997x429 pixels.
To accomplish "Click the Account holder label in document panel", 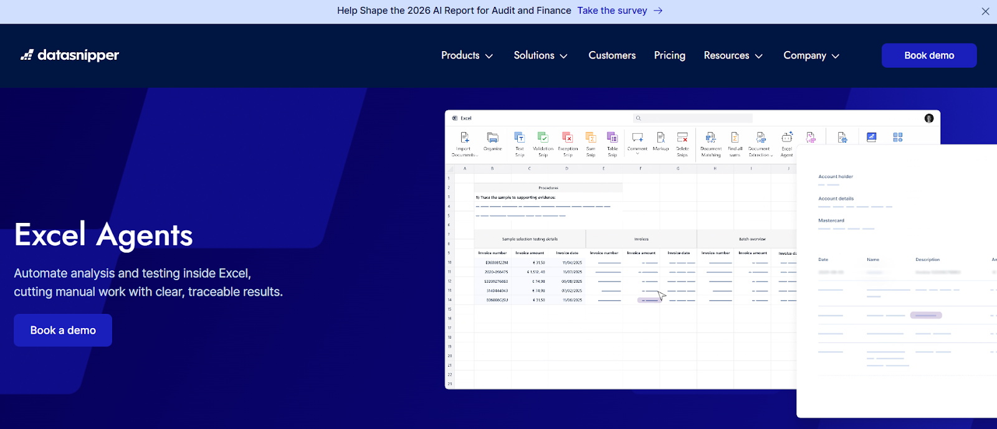I will click(836, 177).
